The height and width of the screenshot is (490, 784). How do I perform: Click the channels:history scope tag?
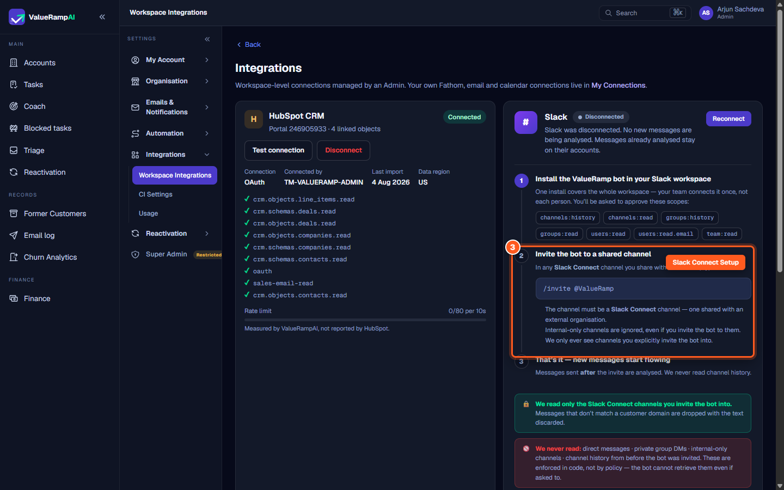(568, 218)
